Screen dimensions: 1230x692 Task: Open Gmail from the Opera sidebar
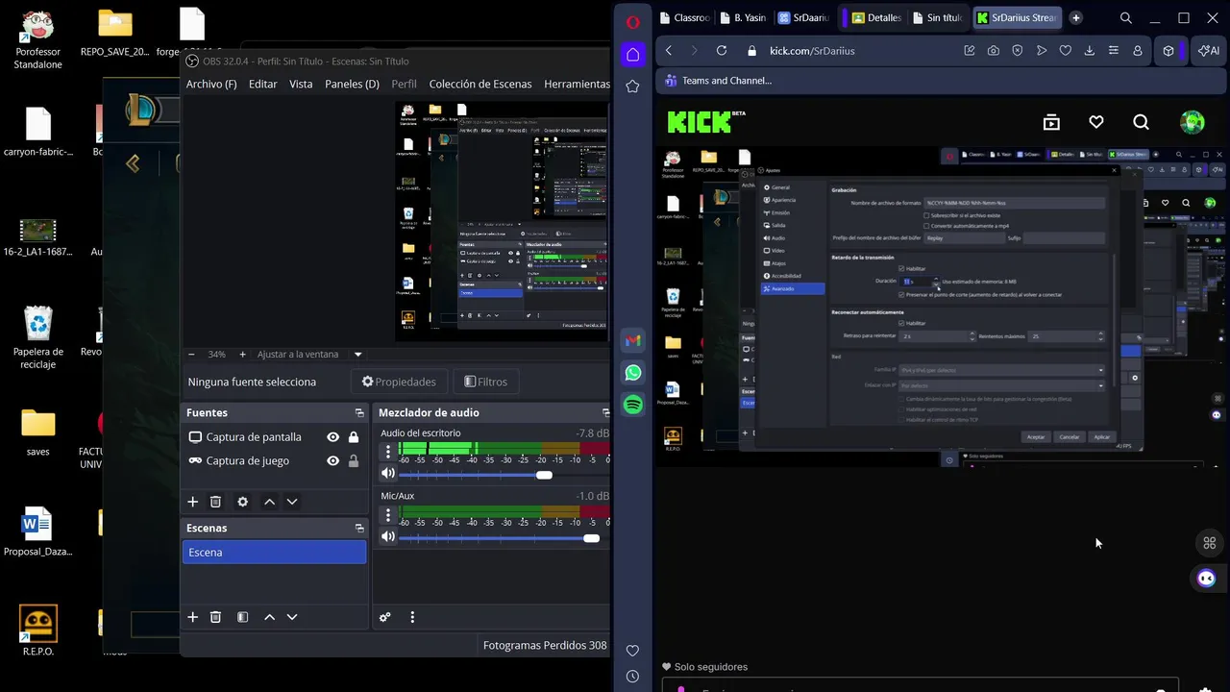(632, 340)
